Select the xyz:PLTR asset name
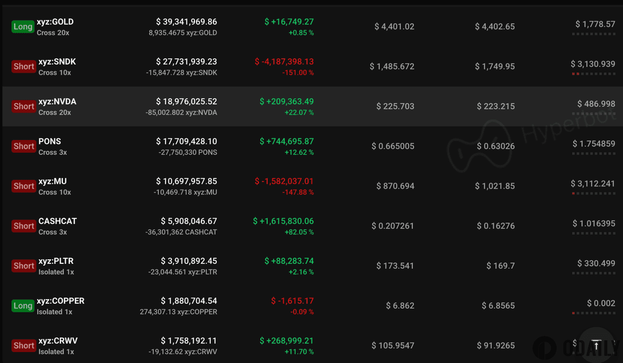 [56, 261]
